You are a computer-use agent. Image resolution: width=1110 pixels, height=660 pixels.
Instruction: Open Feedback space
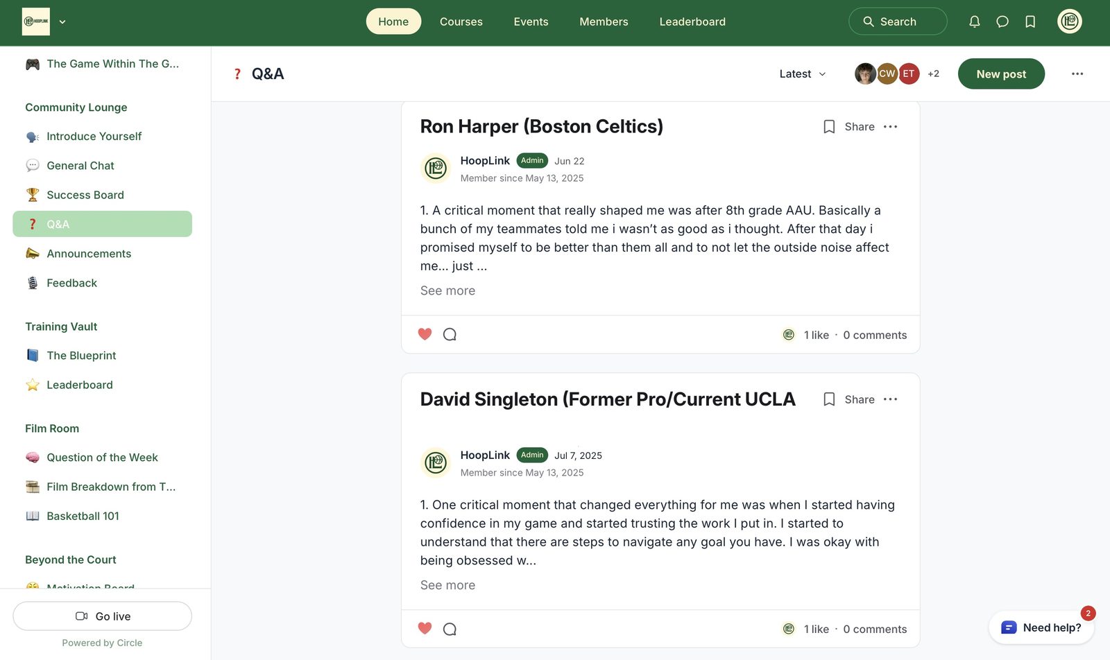[103, 283]
